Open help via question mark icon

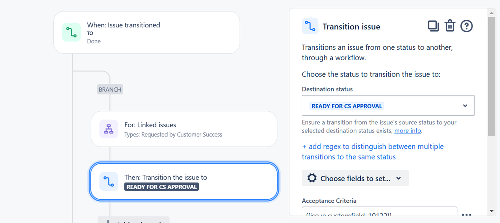point(467,26)
